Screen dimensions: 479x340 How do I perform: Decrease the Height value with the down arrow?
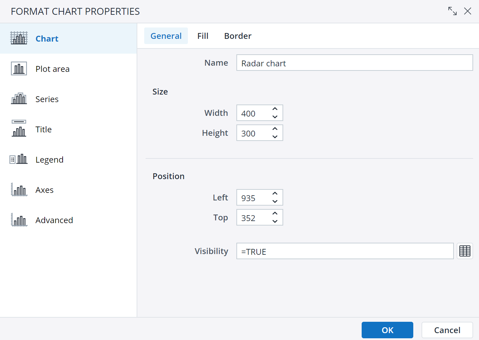pos(275,136)
